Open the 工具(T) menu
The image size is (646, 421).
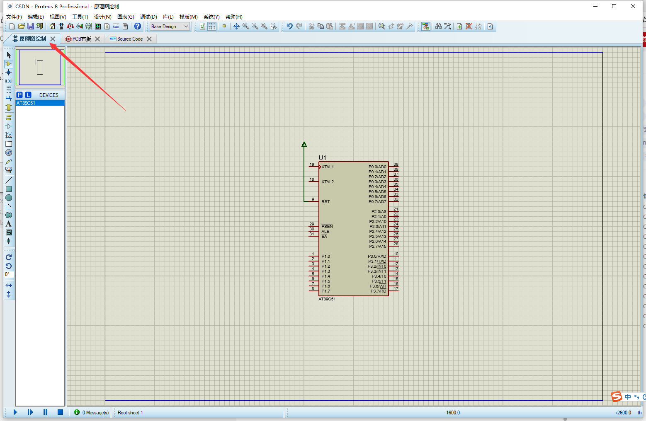[x=80, y=17]
